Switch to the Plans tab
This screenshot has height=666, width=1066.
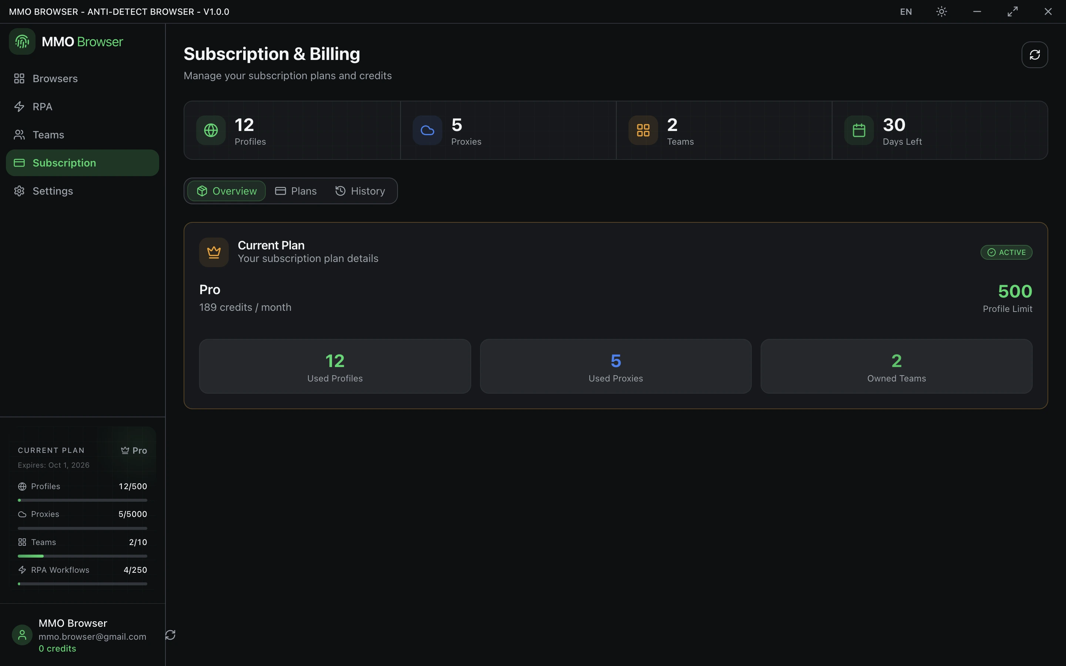[296, 191]
